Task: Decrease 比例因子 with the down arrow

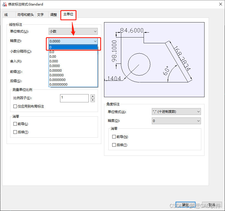Action: [93, 100]
